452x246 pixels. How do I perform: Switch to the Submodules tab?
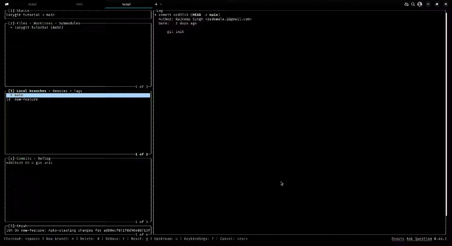click(x=70, y=23)
